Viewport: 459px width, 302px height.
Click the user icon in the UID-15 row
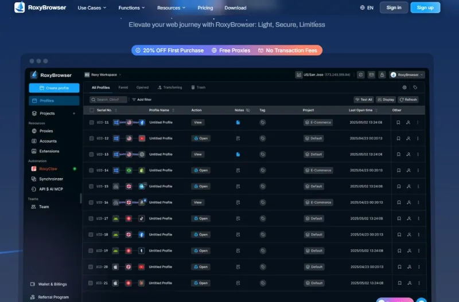pos(409,186)
